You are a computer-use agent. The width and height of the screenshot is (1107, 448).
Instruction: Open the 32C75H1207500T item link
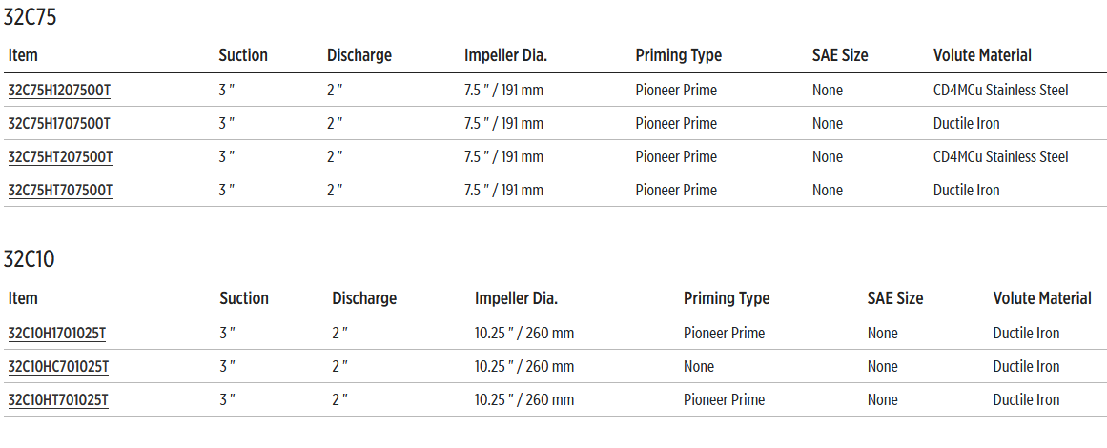59,91
